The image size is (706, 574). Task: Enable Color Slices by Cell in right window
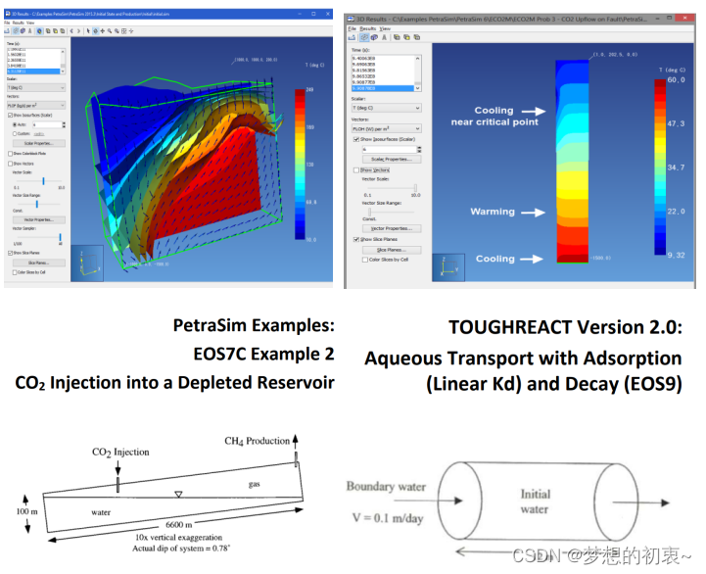(x=365, y=260)
